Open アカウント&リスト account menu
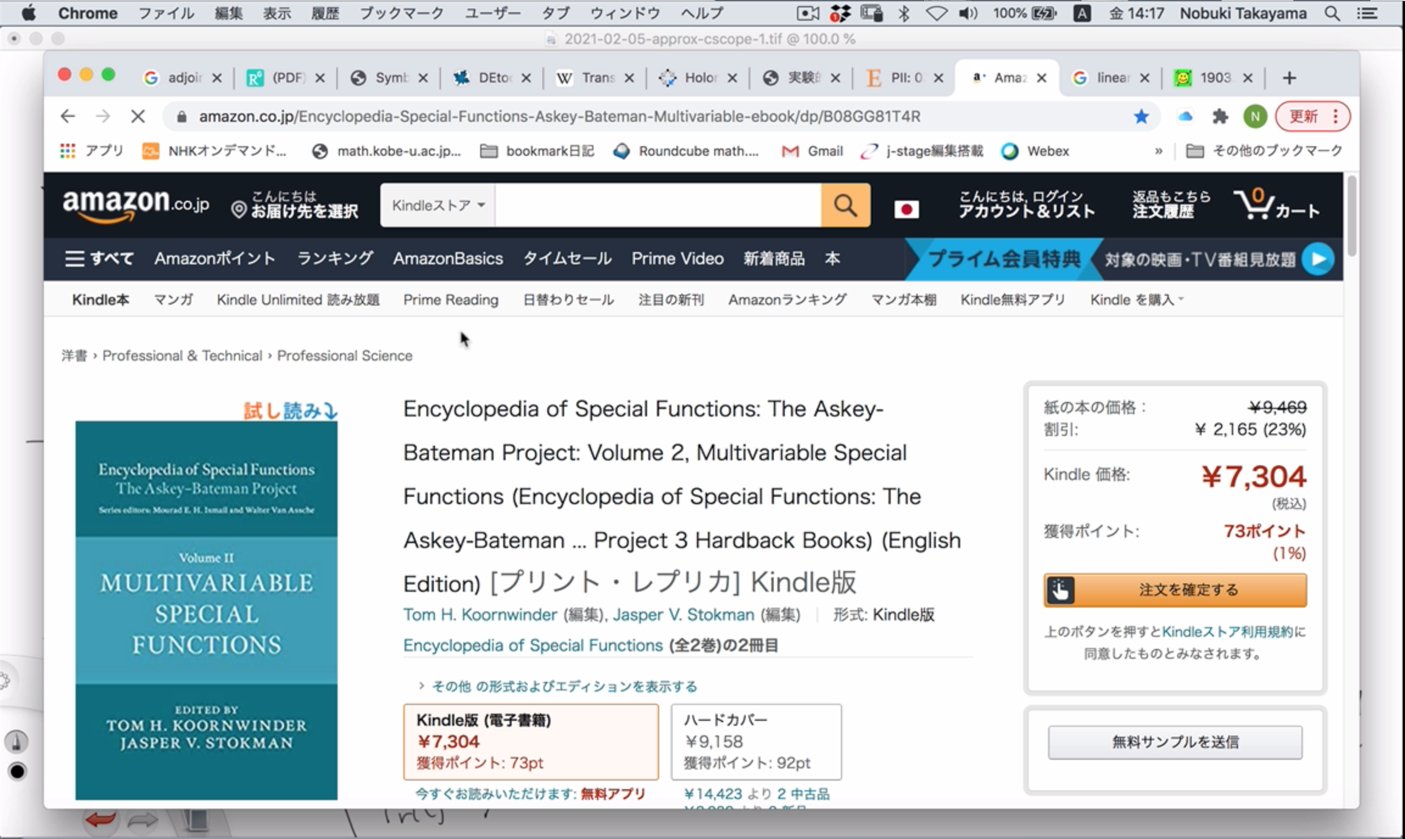Image resolution: width=1405 pixels, height=839 pixels. 1027,205
